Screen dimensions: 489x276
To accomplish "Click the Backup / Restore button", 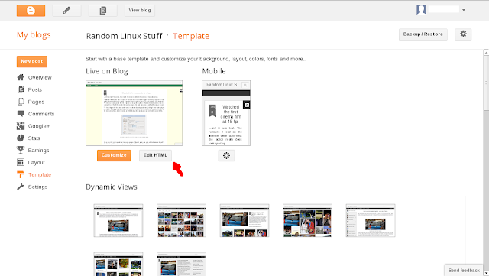I will click(x=423, y=34).
